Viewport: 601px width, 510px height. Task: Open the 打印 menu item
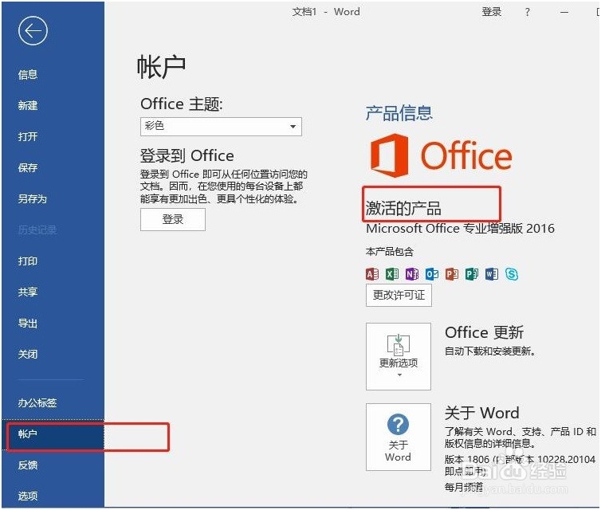pyautogui.click(x=28, y=261)
